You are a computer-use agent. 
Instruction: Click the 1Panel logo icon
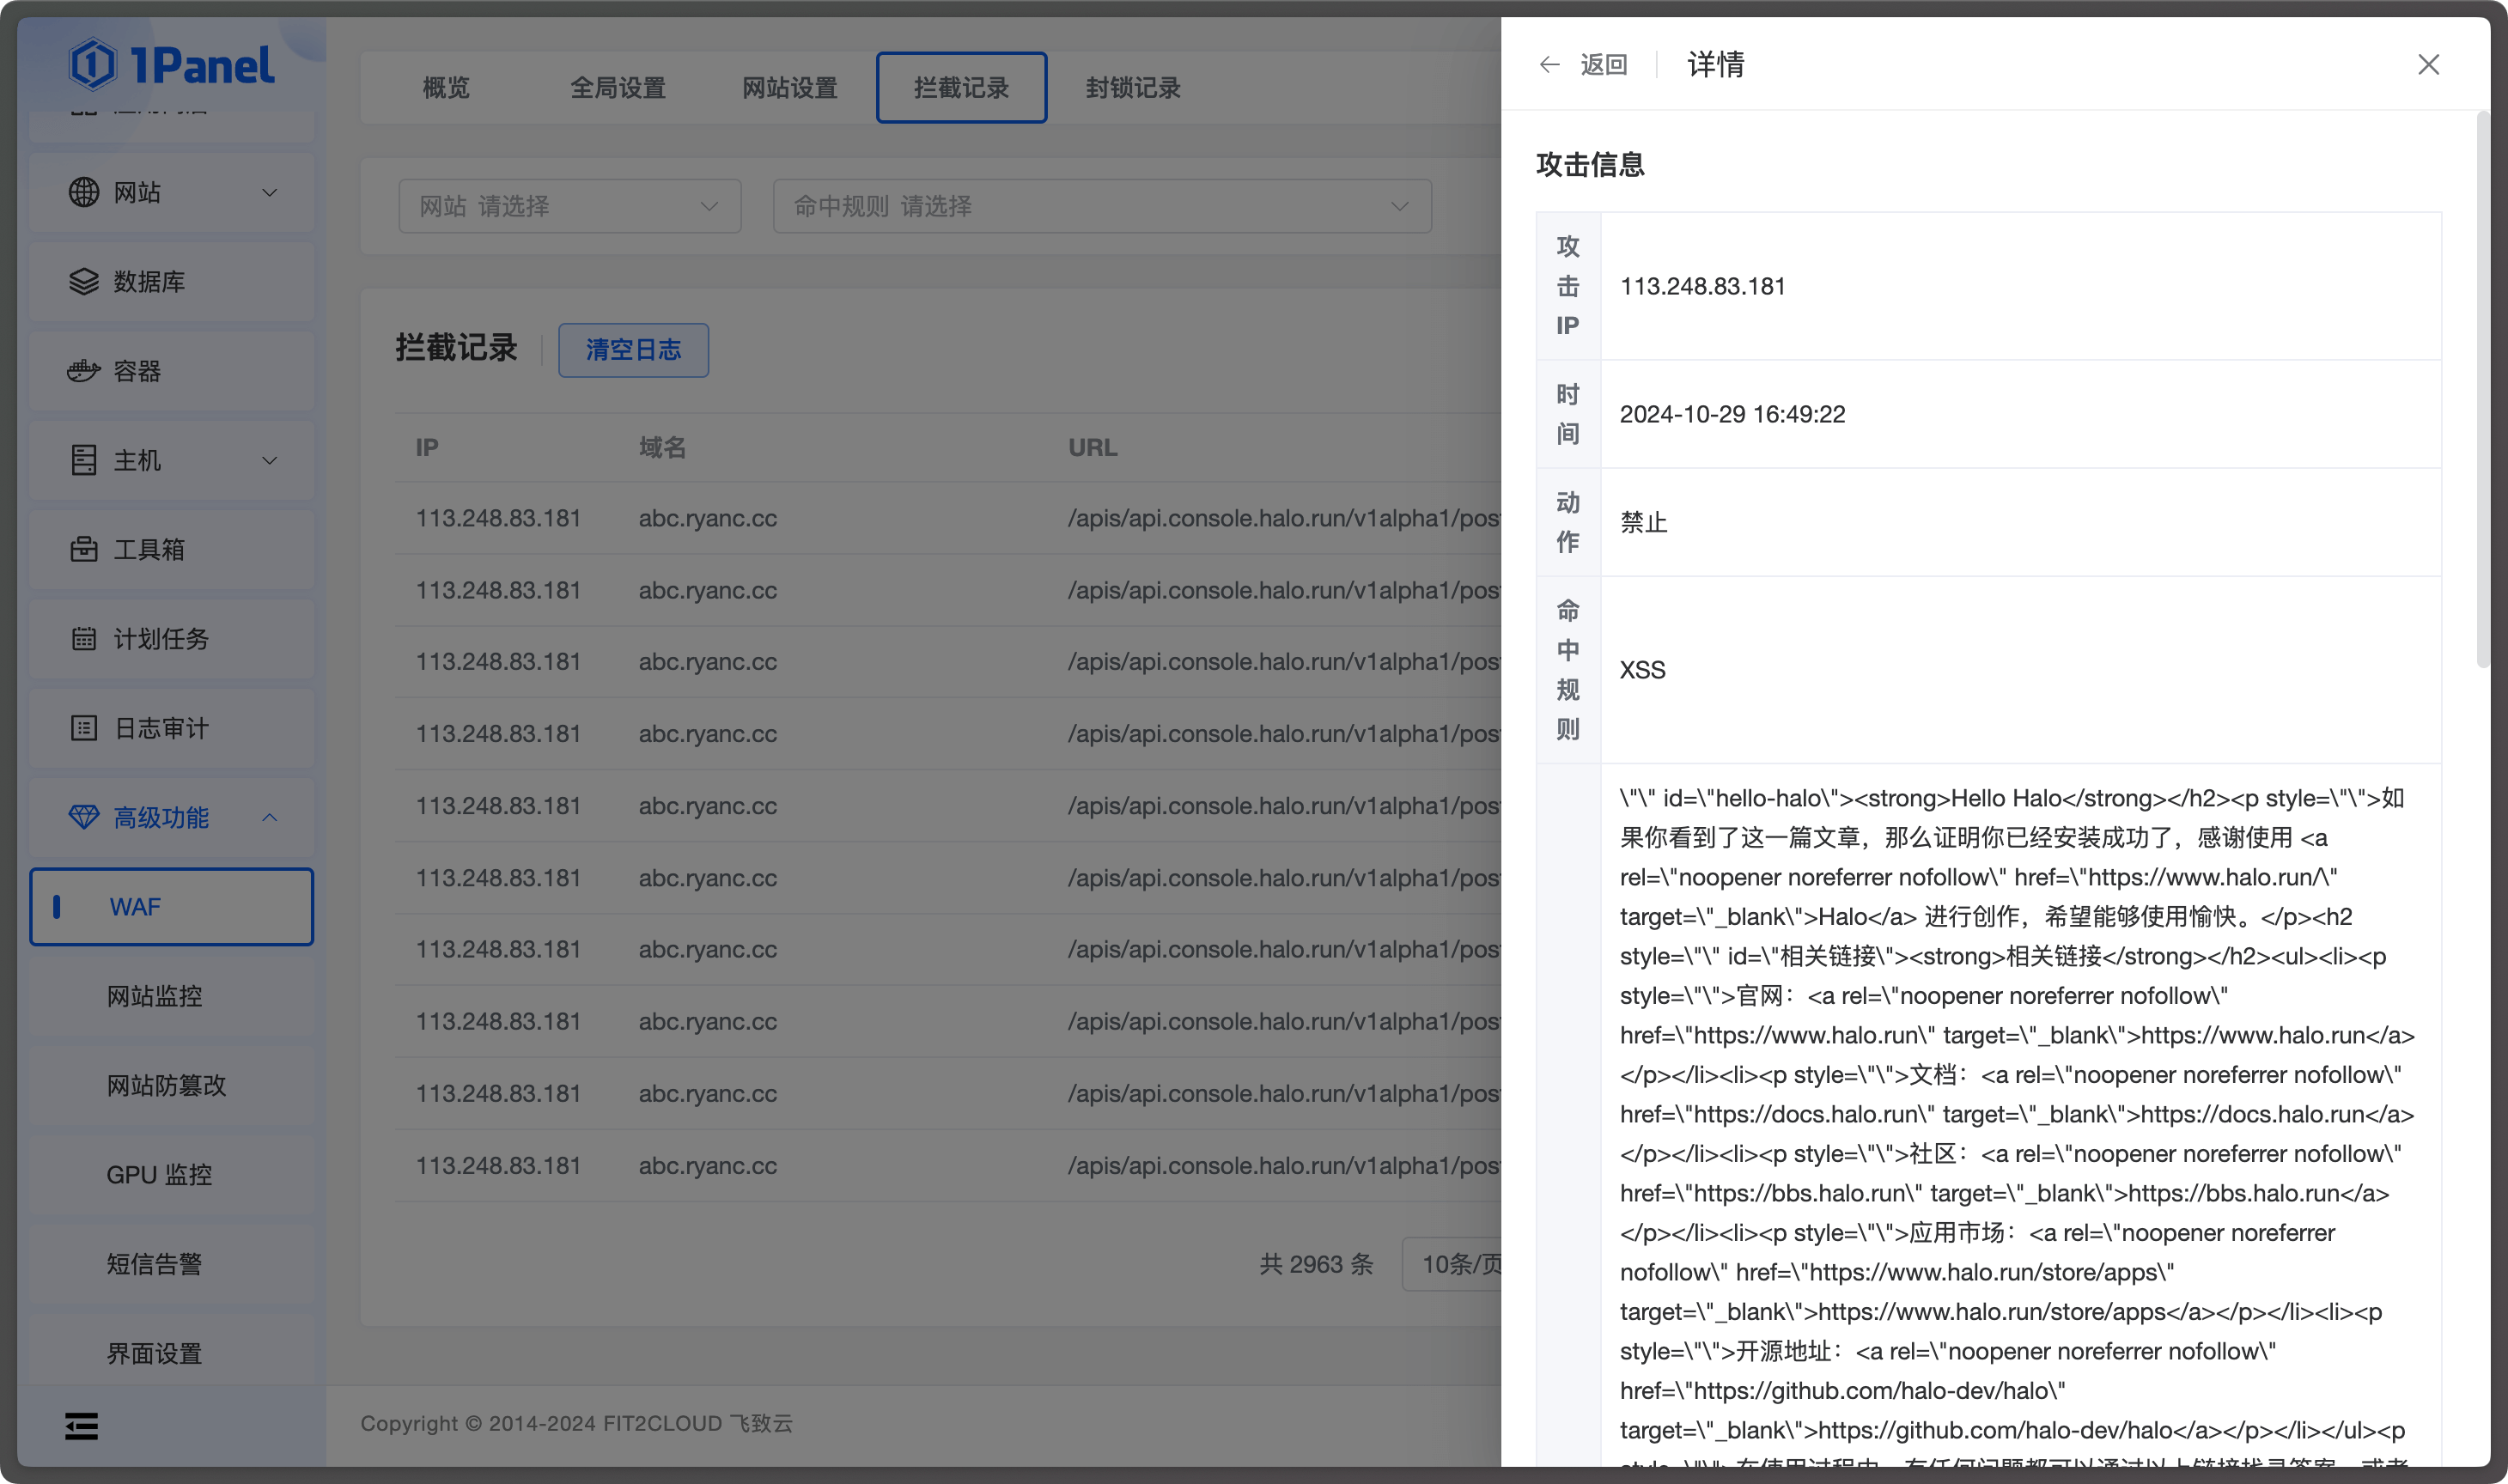tap(93, 64)
